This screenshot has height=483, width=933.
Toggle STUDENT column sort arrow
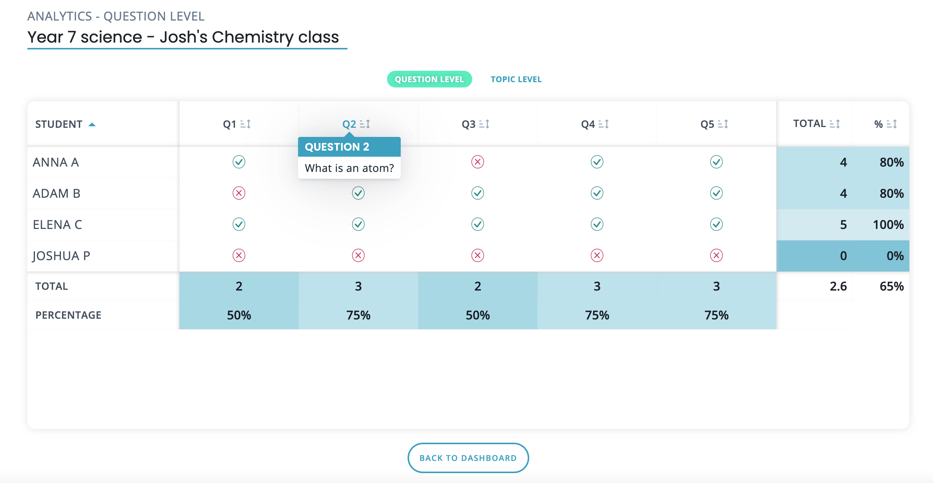click(x=92, y=124)
